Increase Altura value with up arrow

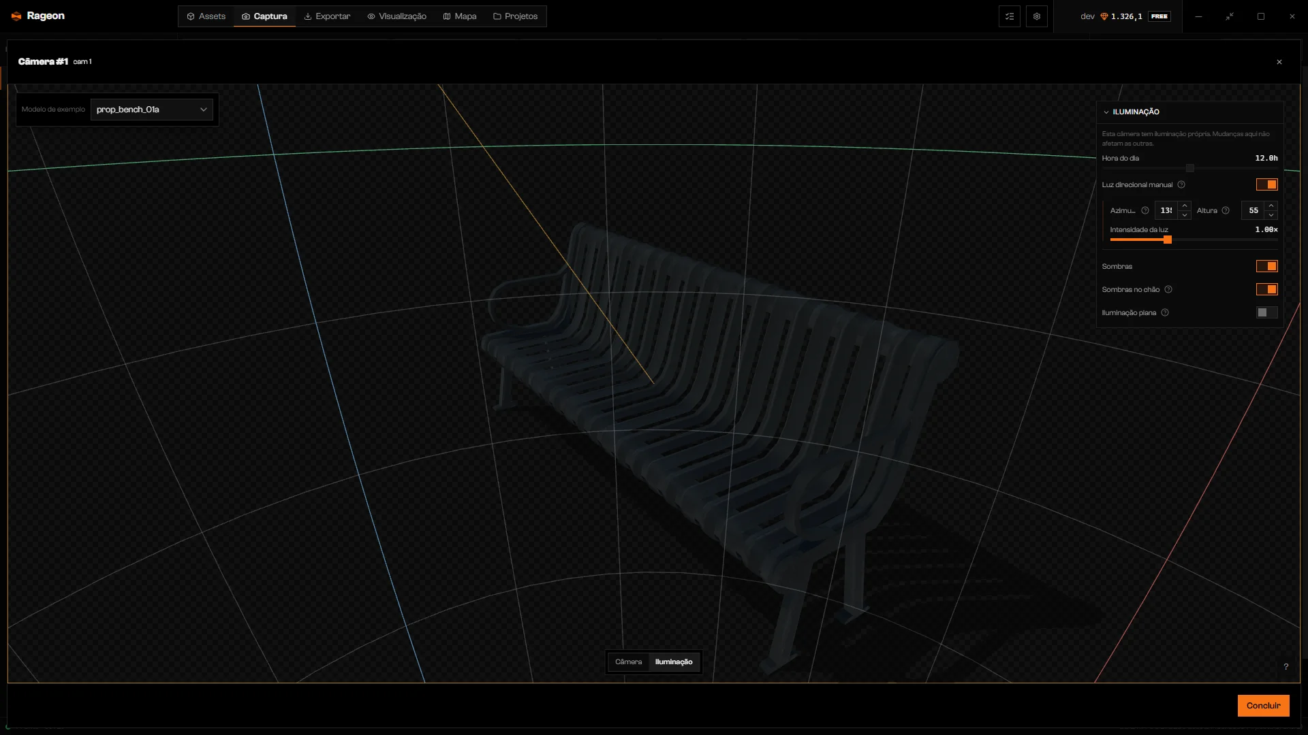click(1271, 206)
